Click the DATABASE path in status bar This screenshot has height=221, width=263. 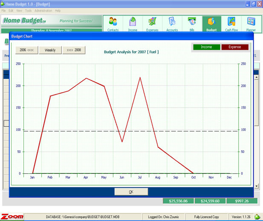pyautogui.click(x=83, y=217)
